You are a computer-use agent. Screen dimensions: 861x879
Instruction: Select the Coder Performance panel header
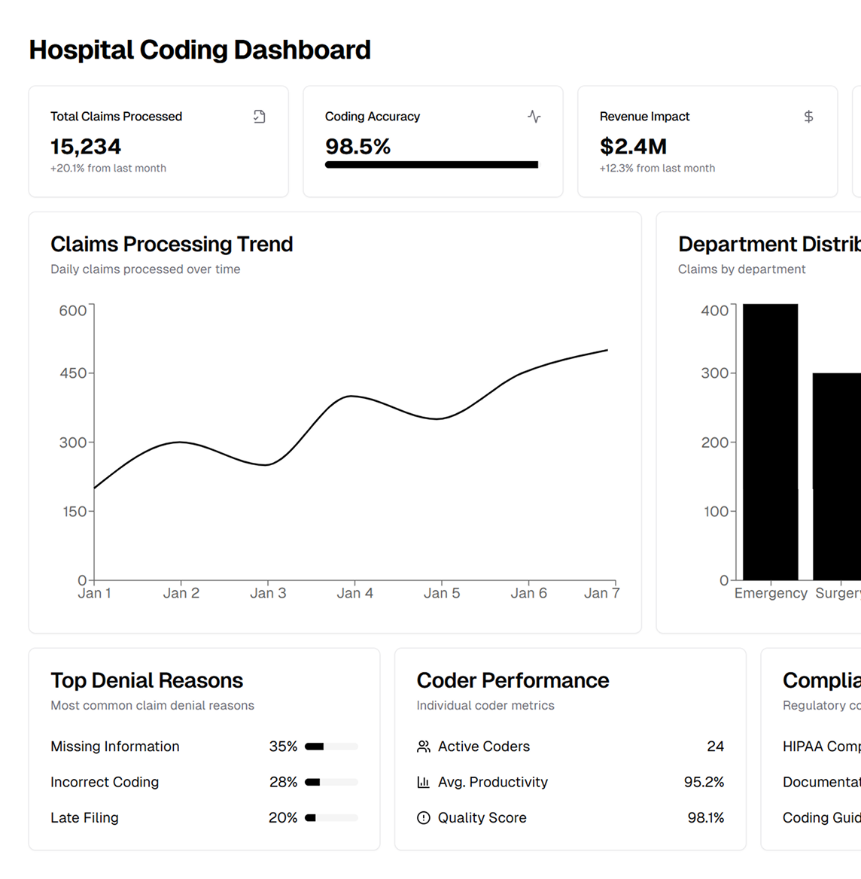tap(513, 680)
